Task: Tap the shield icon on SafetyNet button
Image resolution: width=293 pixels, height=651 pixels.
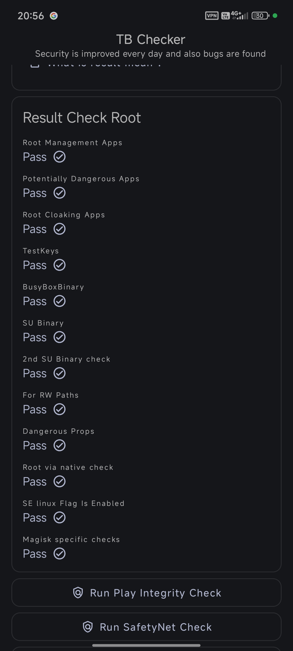Action: pyautogui.click(x=88, y=627)
